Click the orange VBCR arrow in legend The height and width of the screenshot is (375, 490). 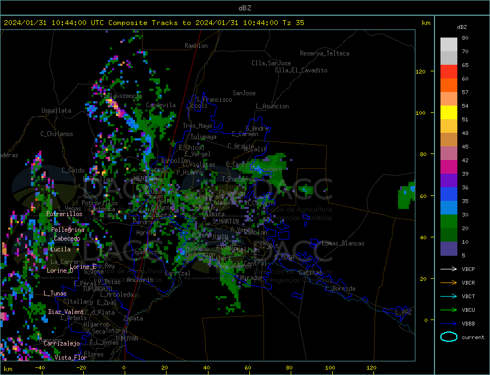point(449,283)
